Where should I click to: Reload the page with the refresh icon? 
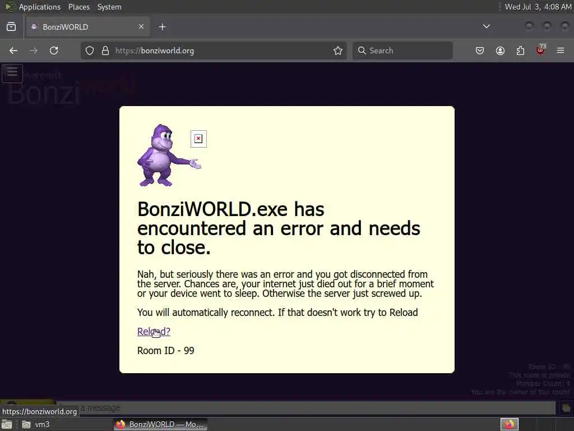54,51
